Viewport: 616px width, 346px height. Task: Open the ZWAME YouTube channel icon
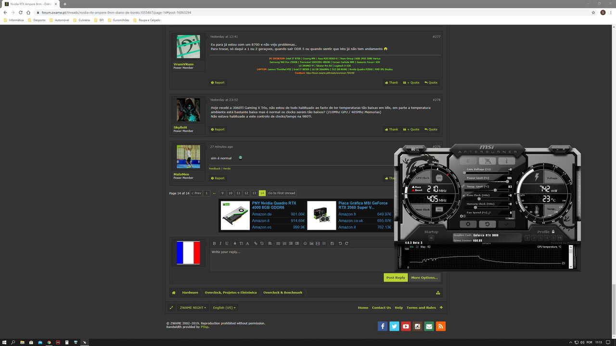406,326
